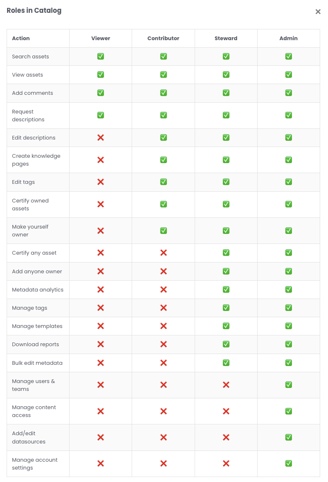
Task: Click Contributor's green check for Make yourself owner
Action: (x=164, y=231)
